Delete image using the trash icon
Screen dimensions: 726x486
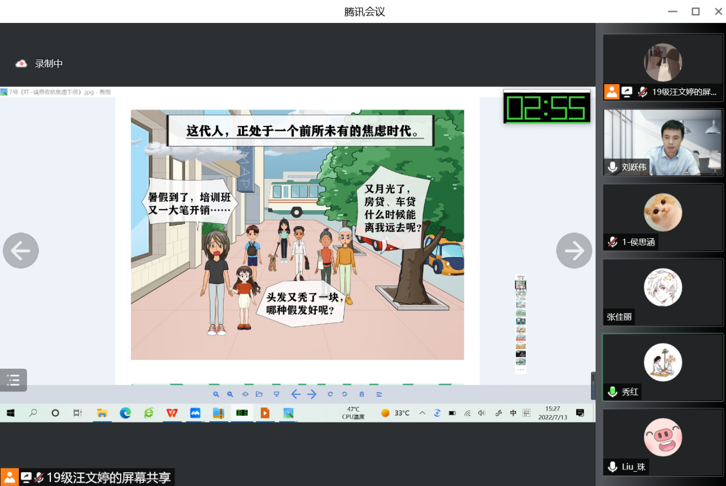coord(362,394)
